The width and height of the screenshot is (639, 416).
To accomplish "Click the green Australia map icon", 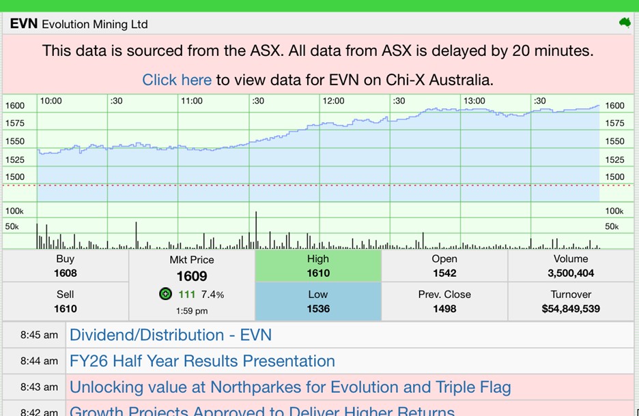I will [x=624, y=23].
